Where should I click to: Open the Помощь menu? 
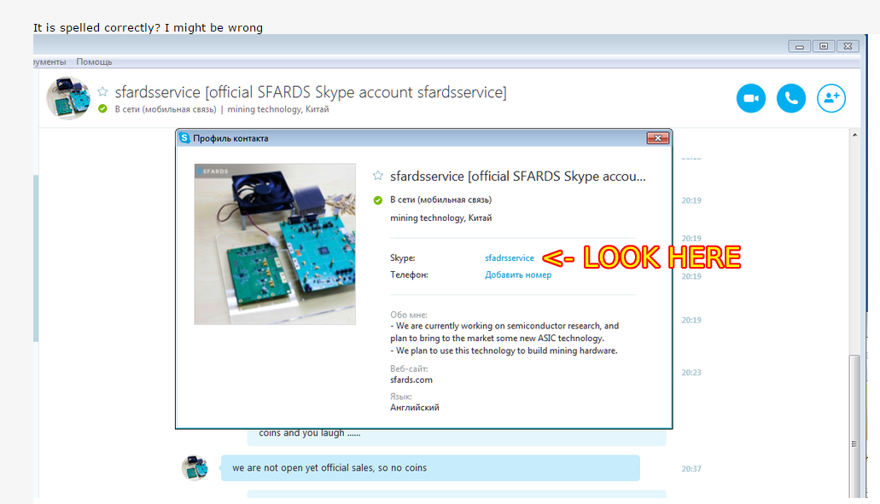coord(94,61)
